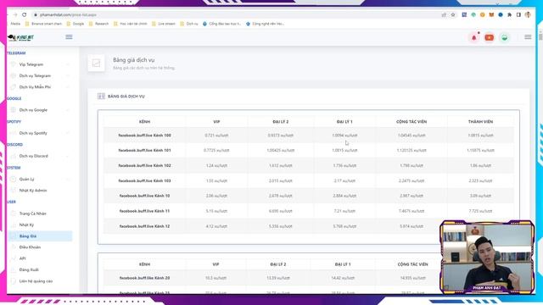Open the green user avatar menu

pyautogui.click(x=505, y=37)
